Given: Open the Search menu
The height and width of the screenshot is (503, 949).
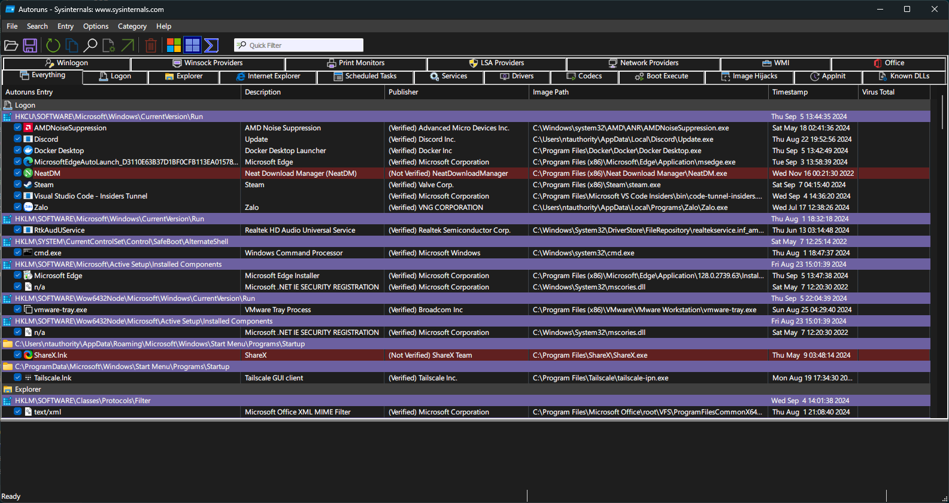Looking at the screenshot, I should 37,26.
